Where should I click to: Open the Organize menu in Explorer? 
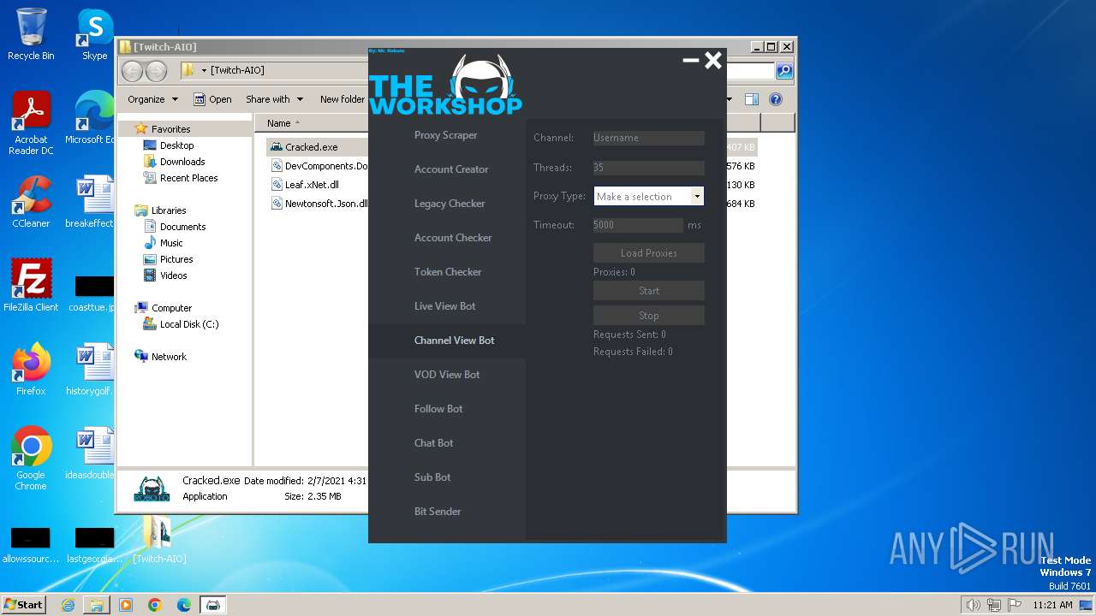[x=152, y=99]
